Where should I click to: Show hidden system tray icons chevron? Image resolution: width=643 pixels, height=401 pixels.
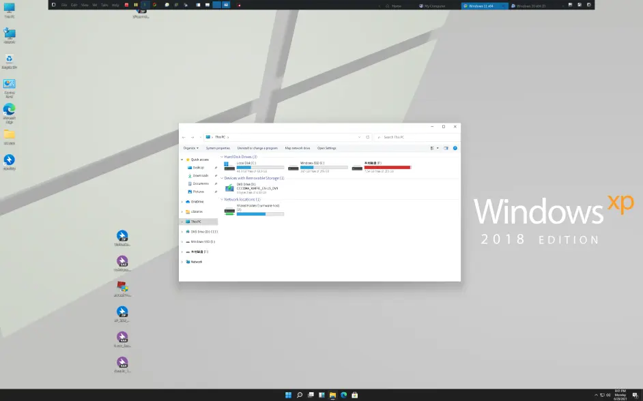click(x=597, y=396)
